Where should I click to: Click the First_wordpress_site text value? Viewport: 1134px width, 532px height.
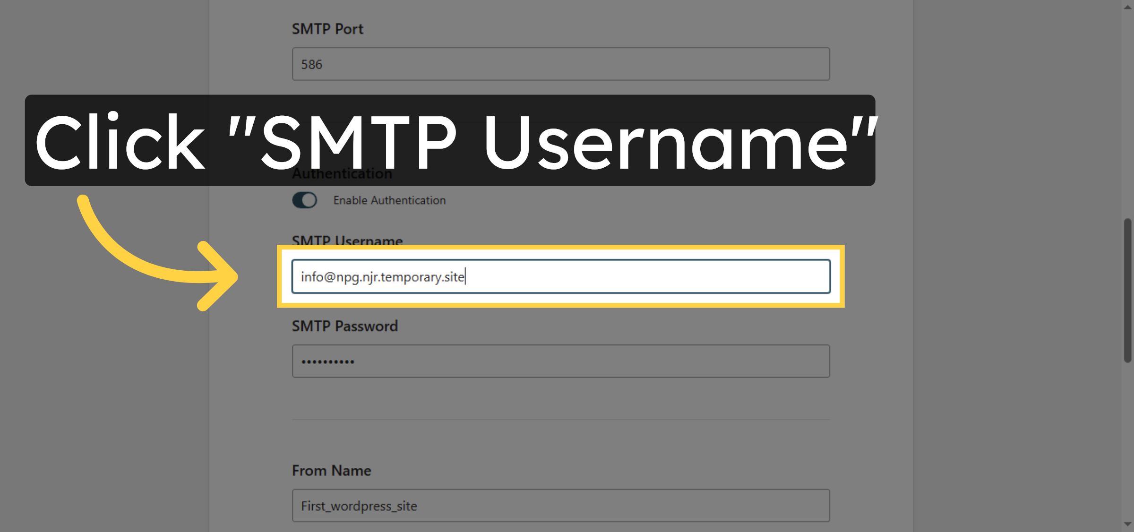pos(359,506)
